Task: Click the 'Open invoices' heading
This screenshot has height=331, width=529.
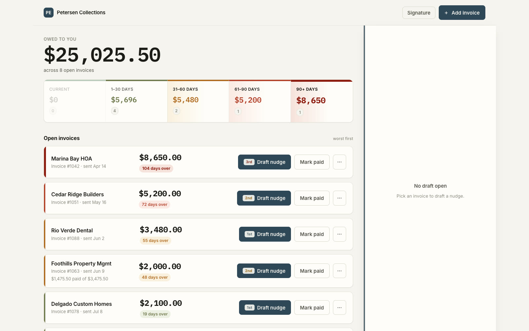Action: tap(61, 138)
